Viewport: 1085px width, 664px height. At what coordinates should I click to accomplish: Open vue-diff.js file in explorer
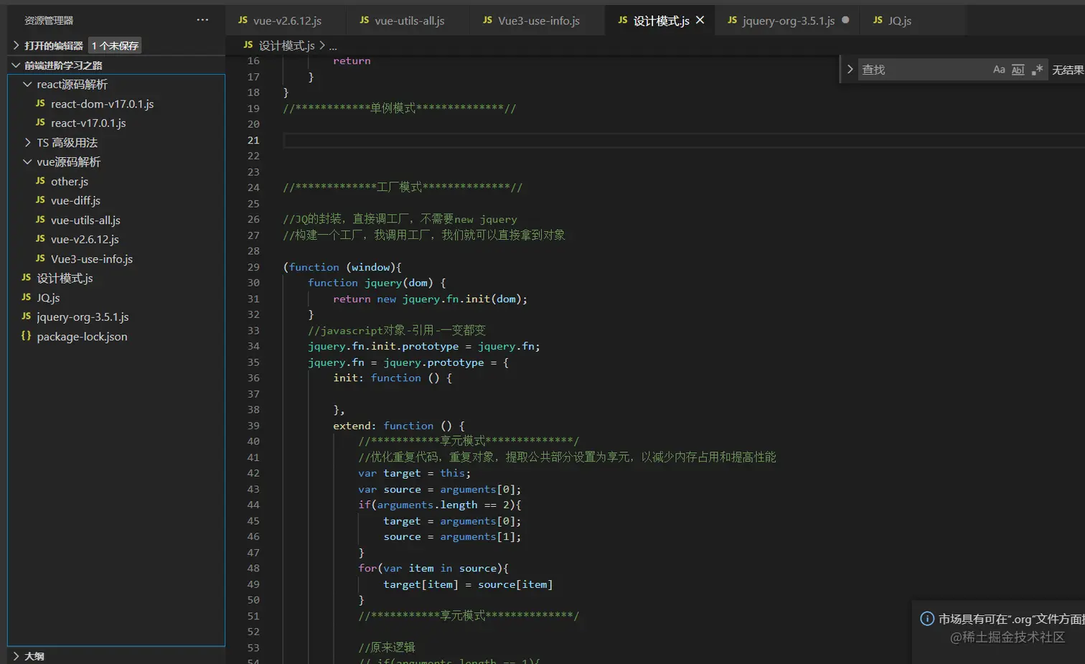click(75, 201)
